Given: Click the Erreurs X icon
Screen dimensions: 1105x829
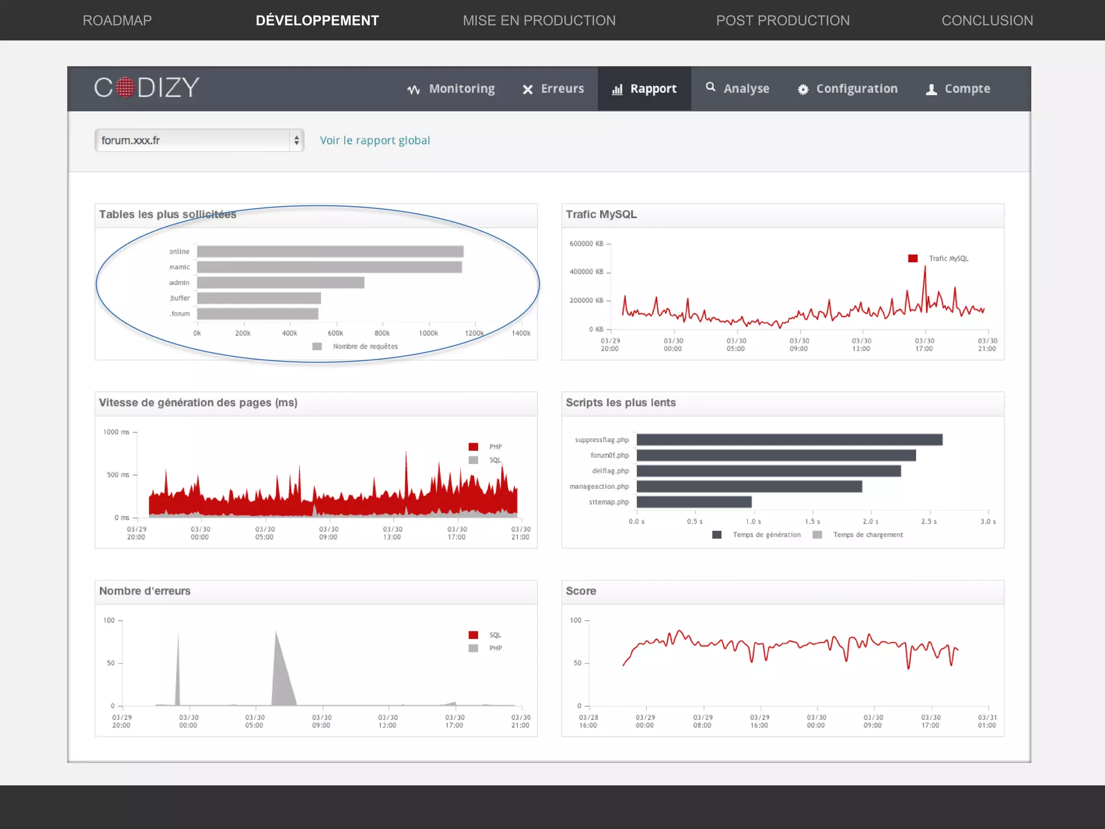Looking at the screenshot, I should (528, 90).
